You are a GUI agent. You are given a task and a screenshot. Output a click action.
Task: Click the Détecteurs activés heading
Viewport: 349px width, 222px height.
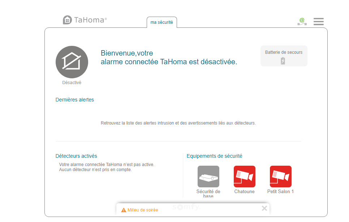(x=76, y=156)
